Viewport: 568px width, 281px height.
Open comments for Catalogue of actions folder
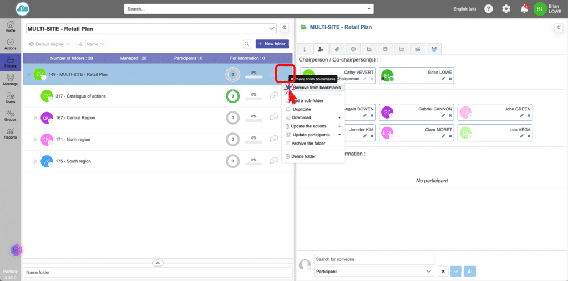tap(273, 96)
